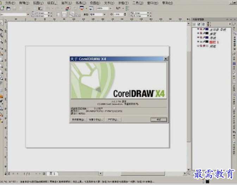Close the 关于 CorelDRAW X4 dialog
This screenshot has height=185, width=237.
click(166, 59)
